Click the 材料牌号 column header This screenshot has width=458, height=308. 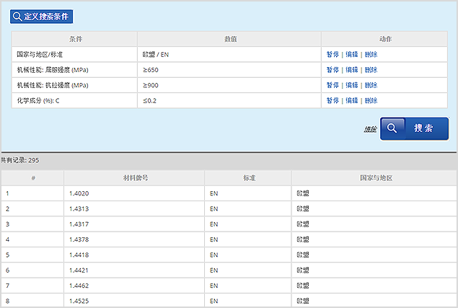click(134, 177)
